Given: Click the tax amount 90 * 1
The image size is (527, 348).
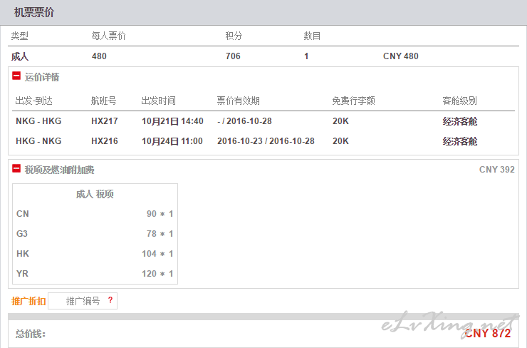Looking at the screenshot, I should pyautogui.click(x=160, y=214).
